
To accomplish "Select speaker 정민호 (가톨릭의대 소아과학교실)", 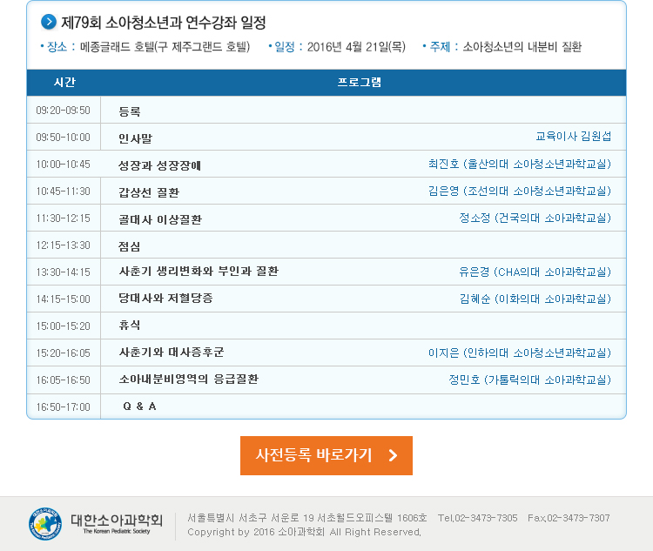I will [529, 380].
